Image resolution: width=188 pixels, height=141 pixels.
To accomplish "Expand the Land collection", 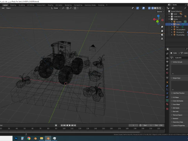I will pyautogui.click(x=169, y=14).
